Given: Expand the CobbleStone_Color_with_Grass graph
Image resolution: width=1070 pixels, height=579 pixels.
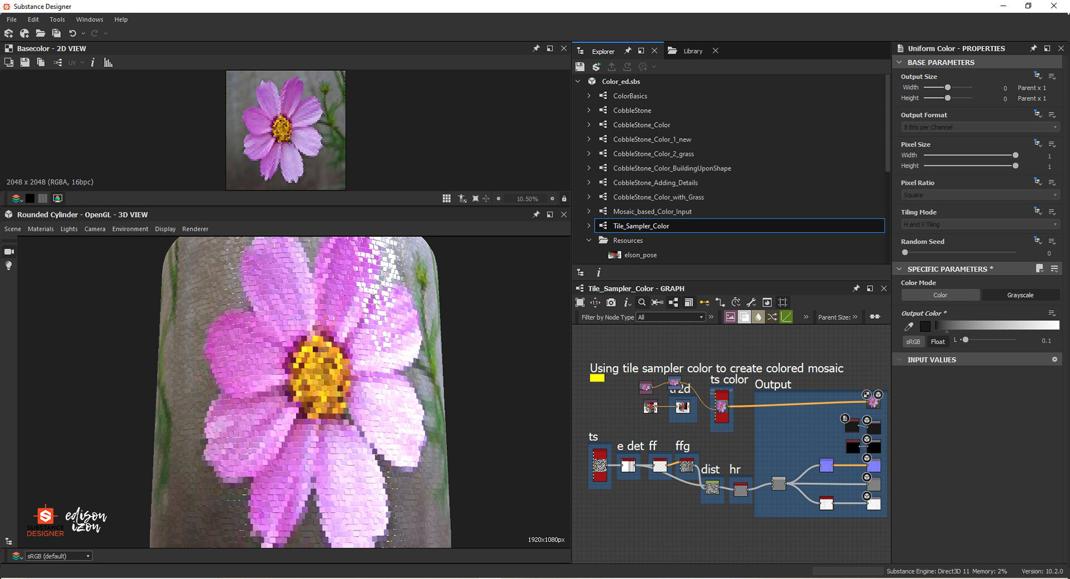Looking at the screenshot, I should pos(589,197).
